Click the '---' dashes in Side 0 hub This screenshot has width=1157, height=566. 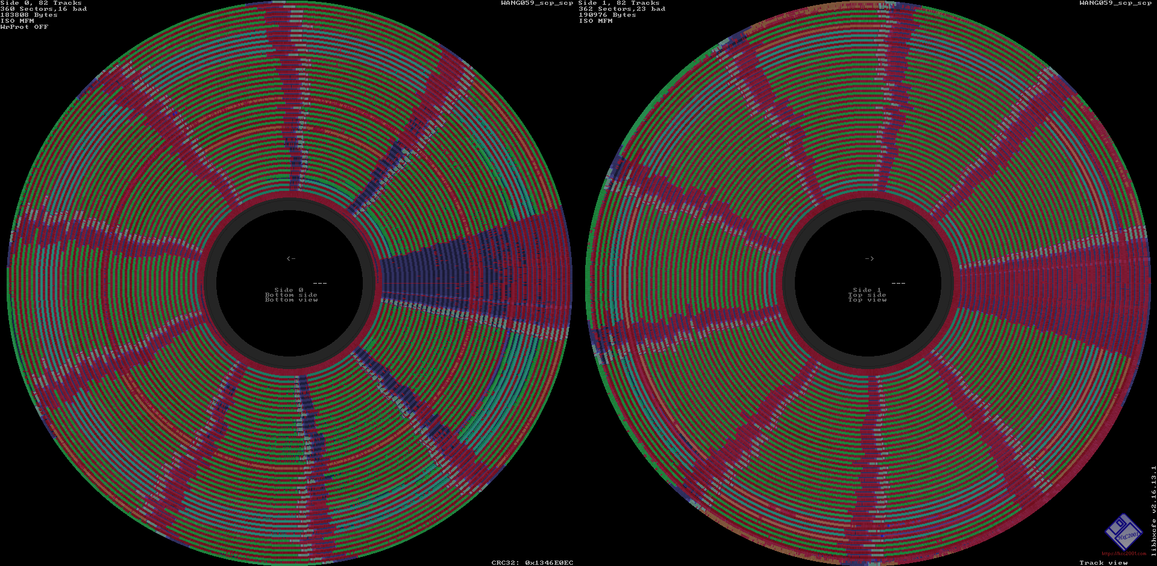[320, 283]
